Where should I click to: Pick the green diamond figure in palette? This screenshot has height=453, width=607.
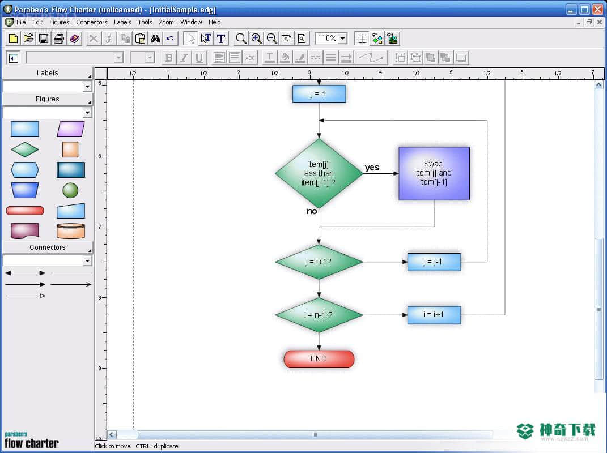click(x=25, y=149)
